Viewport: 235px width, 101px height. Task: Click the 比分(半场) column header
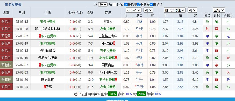[x=75, y=13]
